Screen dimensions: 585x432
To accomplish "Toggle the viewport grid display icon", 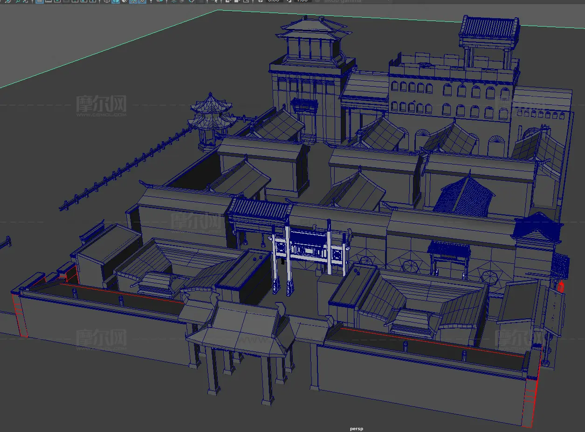I will coord(40,1).
